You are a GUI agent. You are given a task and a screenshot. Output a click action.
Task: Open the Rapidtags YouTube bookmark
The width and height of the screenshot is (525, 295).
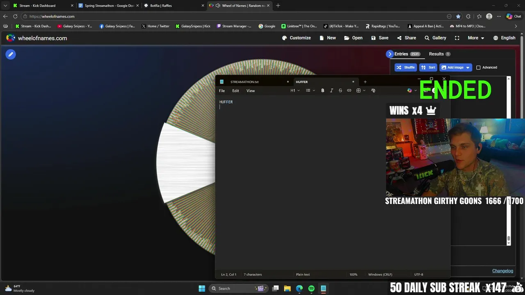(383, 26)
